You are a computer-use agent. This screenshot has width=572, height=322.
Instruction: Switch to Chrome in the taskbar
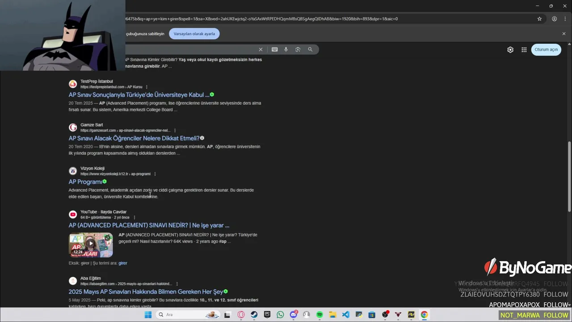pos(424,315)
